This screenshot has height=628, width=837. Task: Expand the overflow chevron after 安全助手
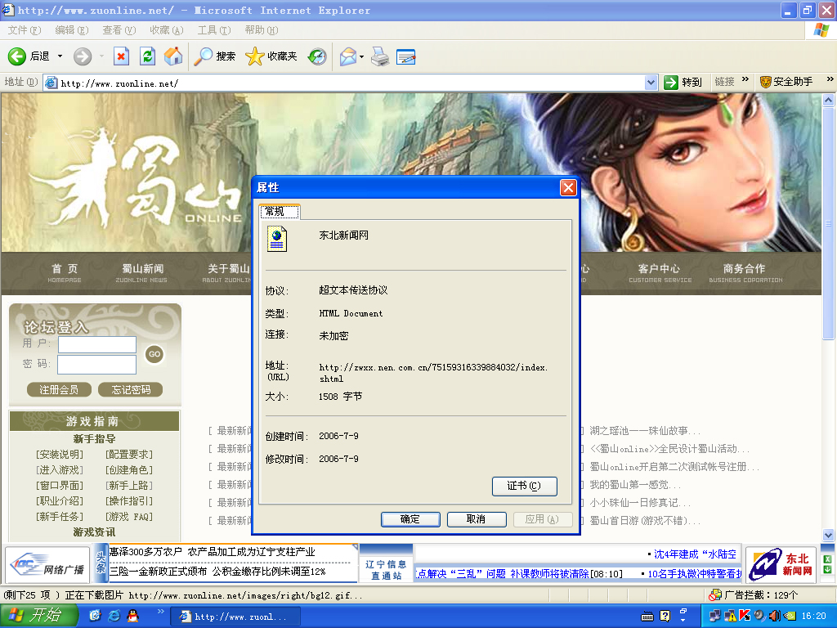(x=830, y=79)
